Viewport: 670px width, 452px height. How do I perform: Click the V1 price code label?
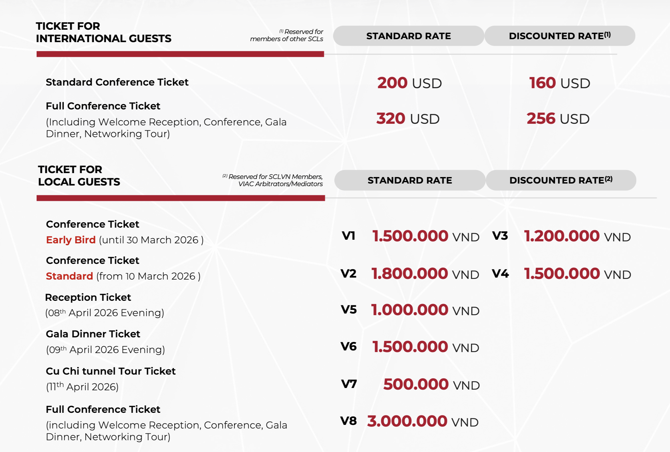tap(348, 236)
